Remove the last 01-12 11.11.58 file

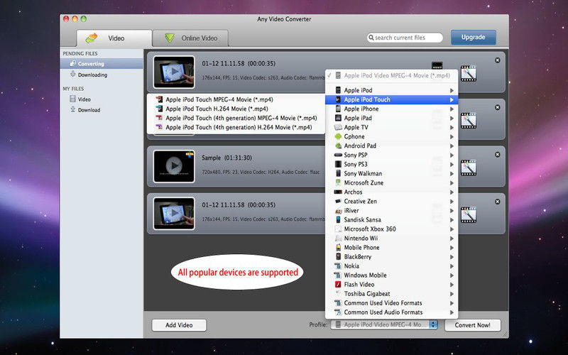498,202
